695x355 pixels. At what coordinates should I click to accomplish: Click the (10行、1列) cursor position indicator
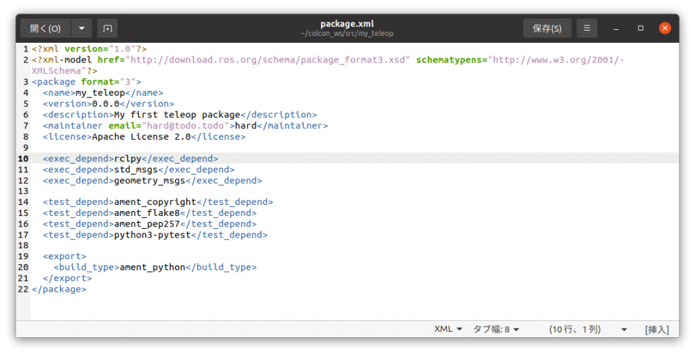click(x=575, y=329)
